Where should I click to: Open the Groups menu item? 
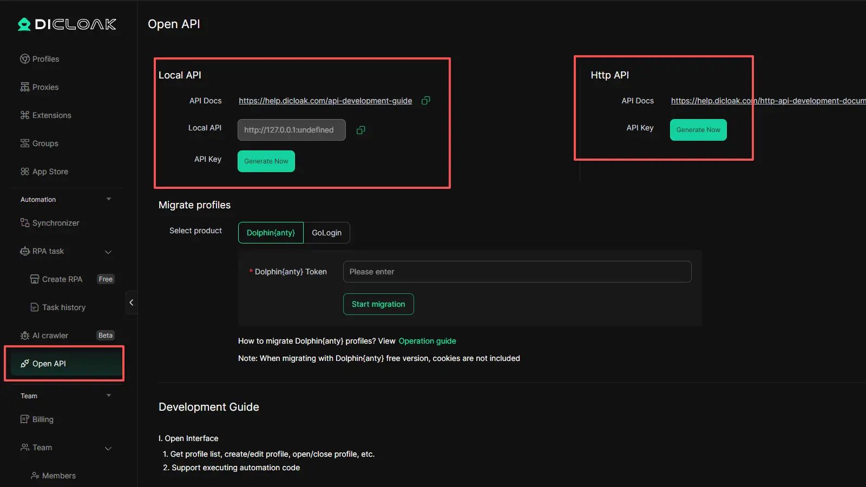coord(45,143)
